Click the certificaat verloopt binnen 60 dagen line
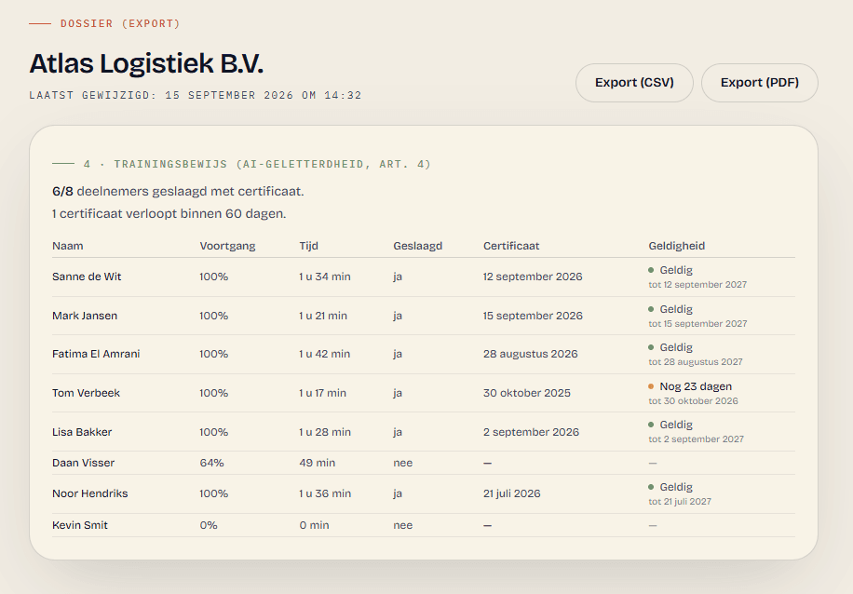 [x=169, y=214]
